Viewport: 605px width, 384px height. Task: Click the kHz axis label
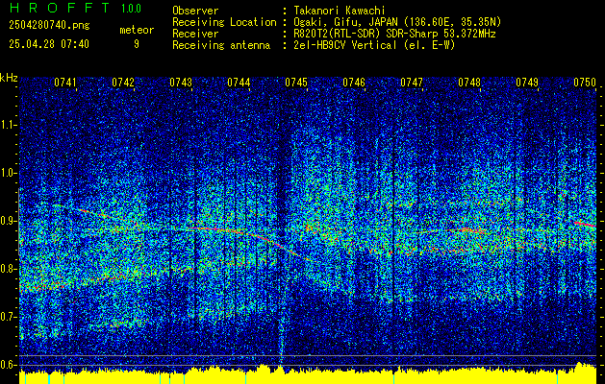pyautogui.click(x=9, y=78)
